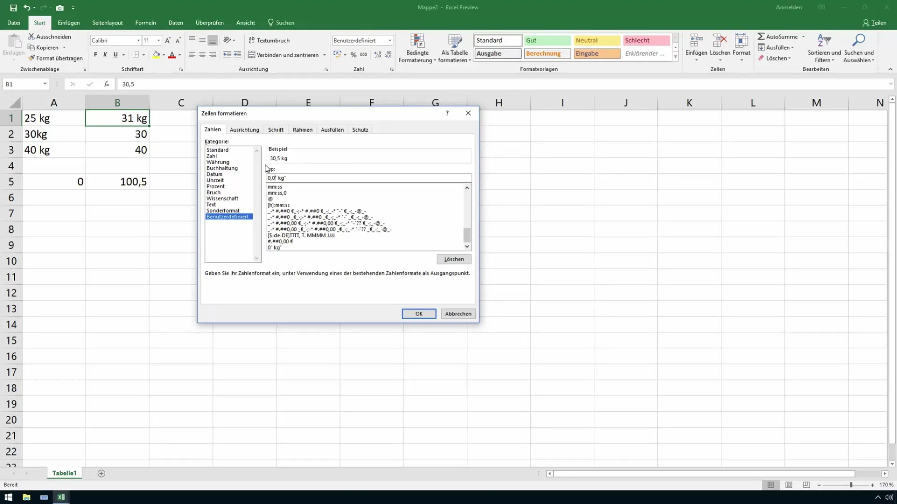Collapse the ribbon with chevron
The image size is (897, 504).
[890, 69]
